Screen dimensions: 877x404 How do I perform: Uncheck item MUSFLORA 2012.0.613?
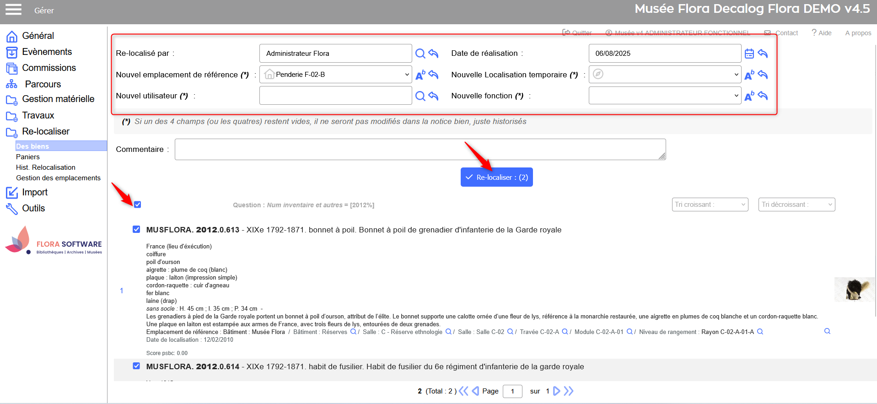[x=136, y=229]
